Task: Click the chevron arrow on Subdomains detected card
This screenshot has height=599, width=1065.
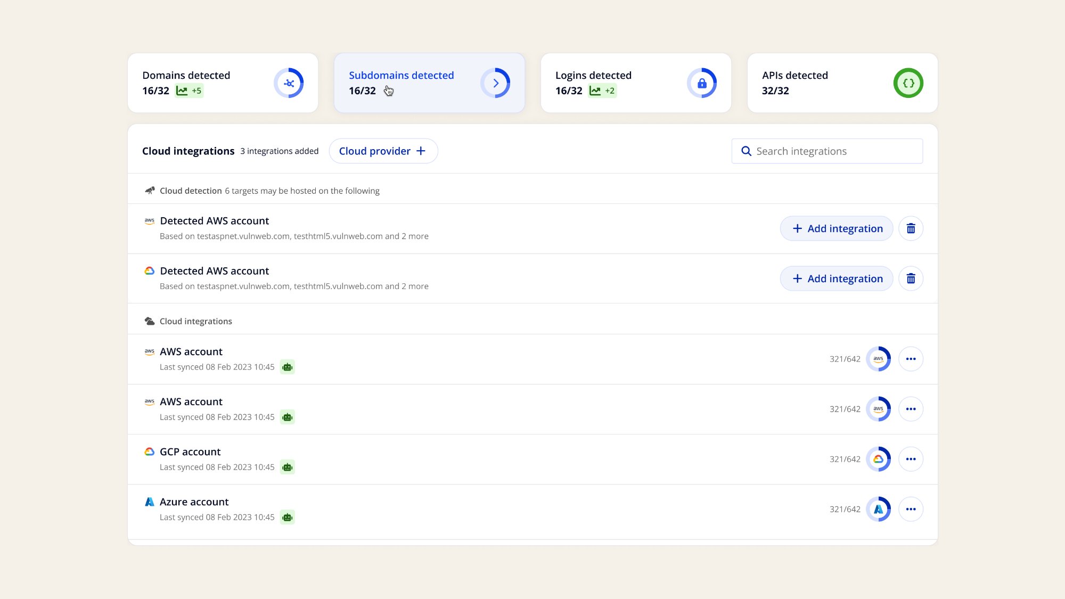Action: 496,83
